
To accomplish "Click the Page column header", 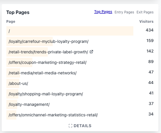I will point(11,22).
